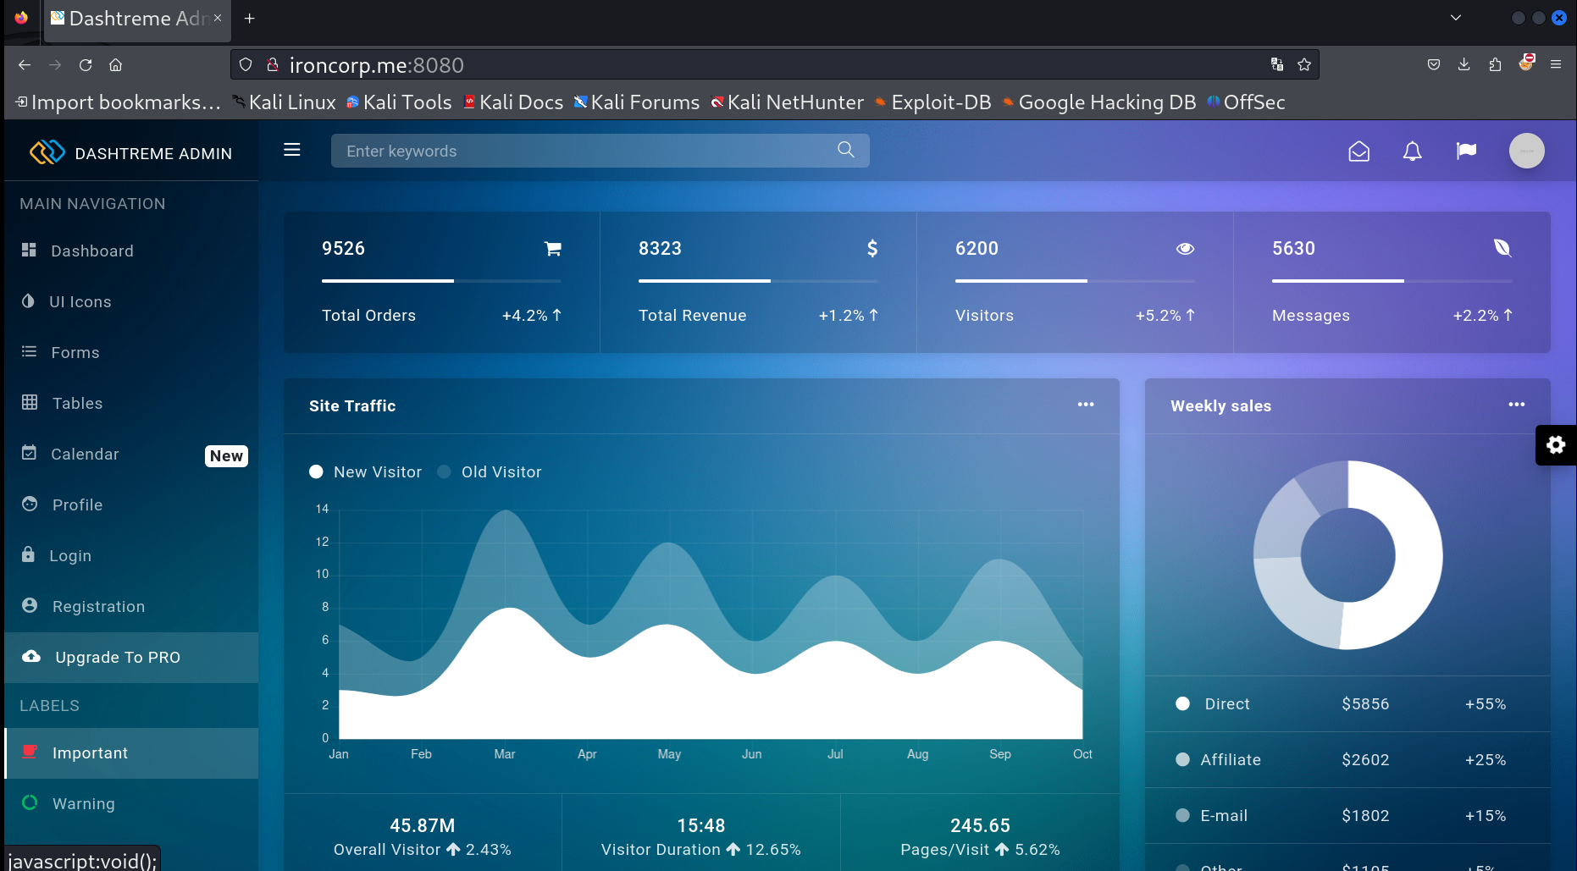Screen dimensions: 1577x871
Task: Select the Important label
Action: click(131, 752)
